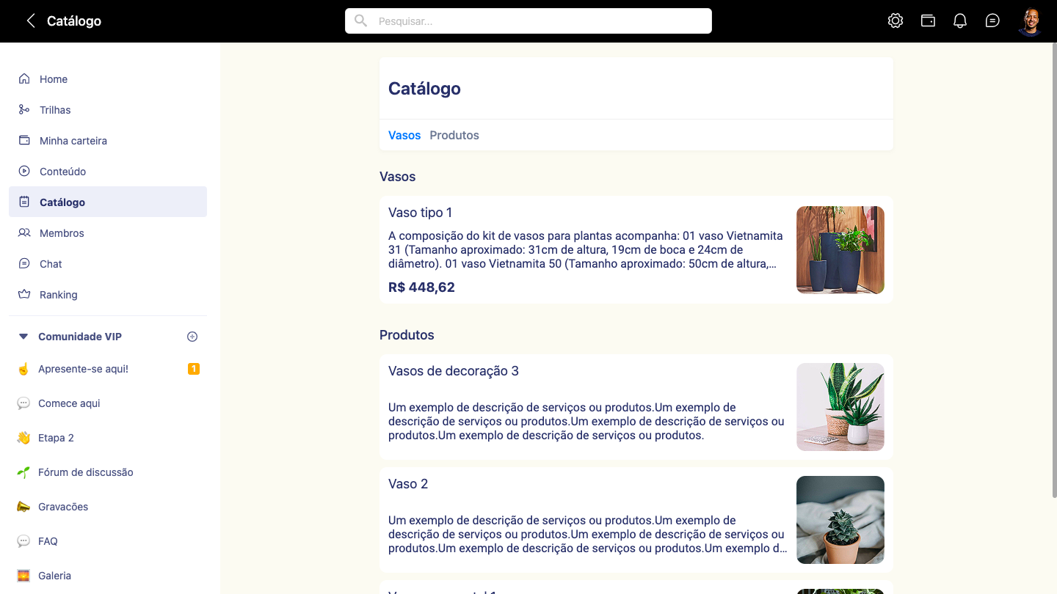Open the messages bubble icon in top bar
1057x594 pixels.
click(992, 21)
